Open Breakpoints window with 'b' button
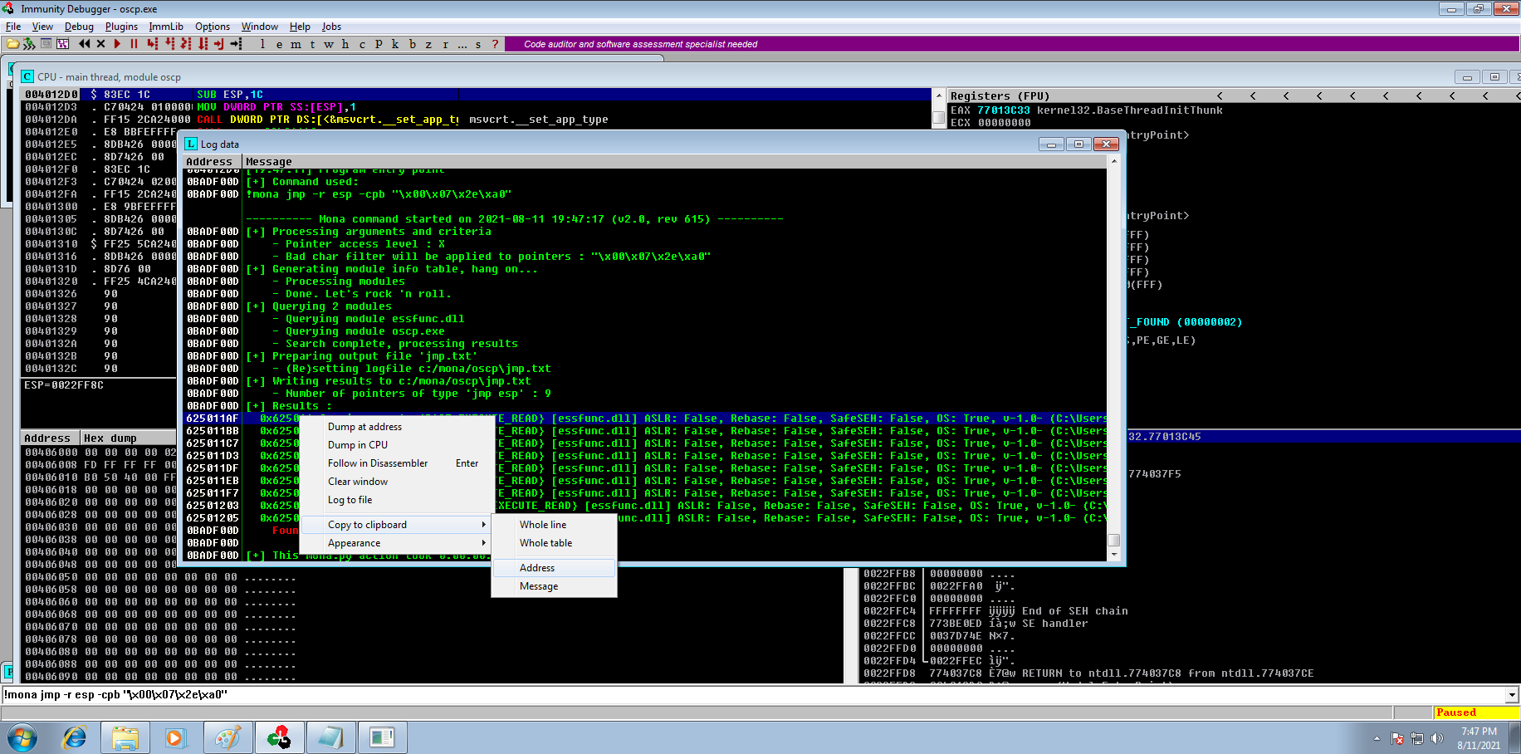Image resolution: width=1521 pixels, height=754 pixels. pyautogui.click(x=412, y=44)
